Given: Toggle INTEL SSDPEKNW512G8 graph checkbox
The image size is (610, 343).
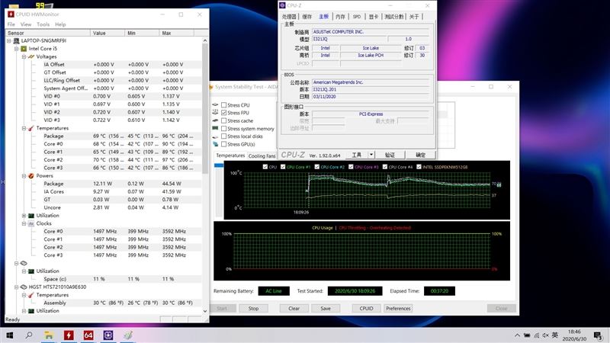Looking at the screenshot, I should pos(419,167).
